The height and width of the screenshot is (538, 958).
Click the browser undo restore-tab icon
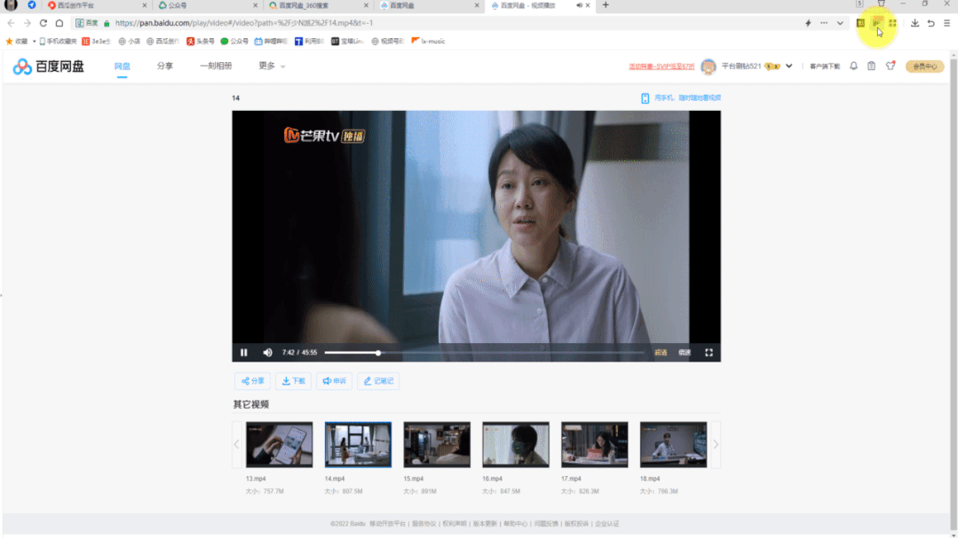point(930,23)
